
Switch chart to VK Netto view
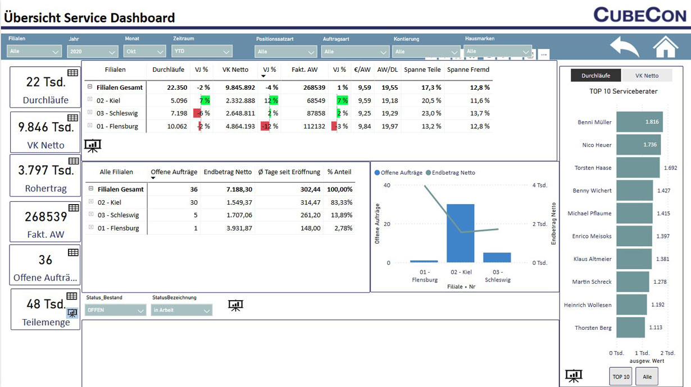(647, 76)
